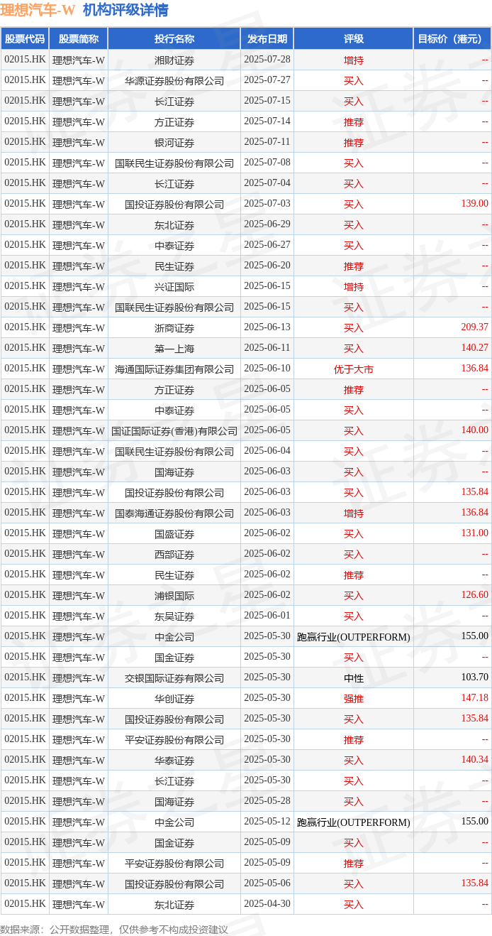492x936 pixels.
Task: Click the target price 209.37
Action: (474, 327)
